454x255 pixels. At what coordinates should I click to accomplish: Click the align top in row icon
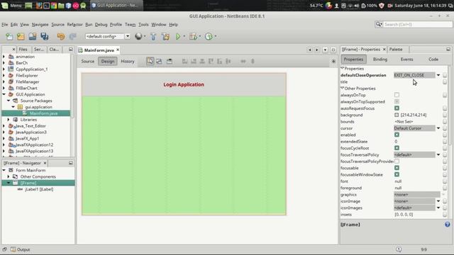(x=211, y=62)
